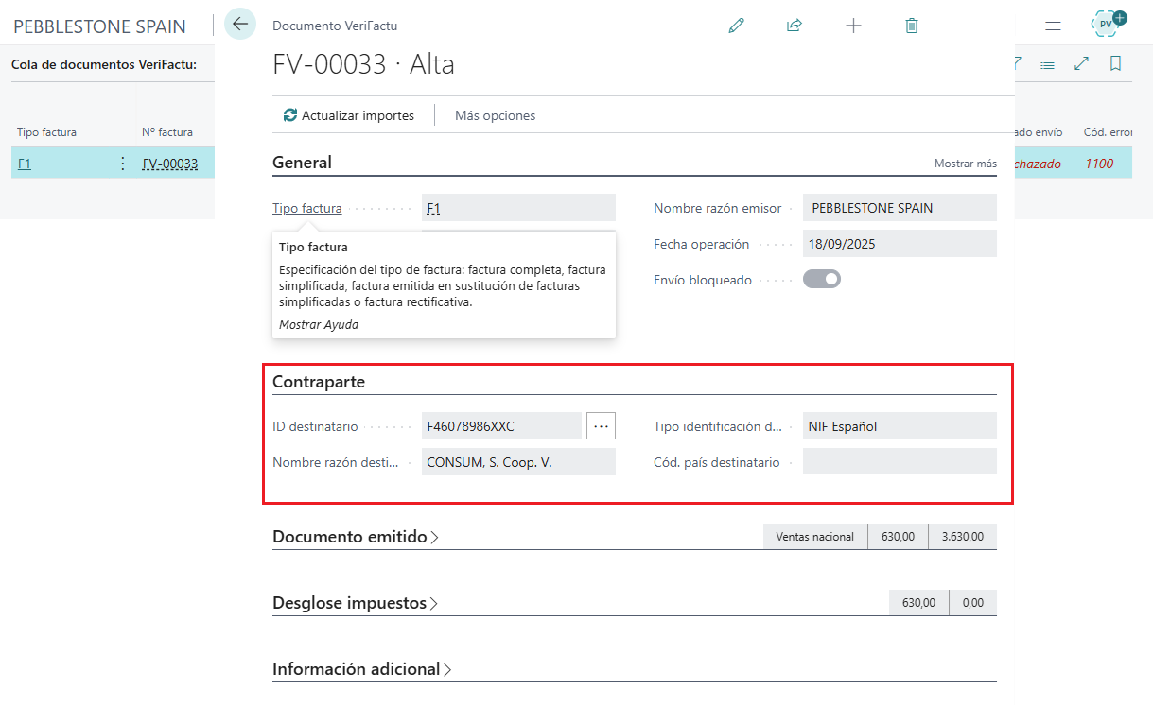Click the trash delete icon
The image size is (1153, 706).
click(912, 26)
